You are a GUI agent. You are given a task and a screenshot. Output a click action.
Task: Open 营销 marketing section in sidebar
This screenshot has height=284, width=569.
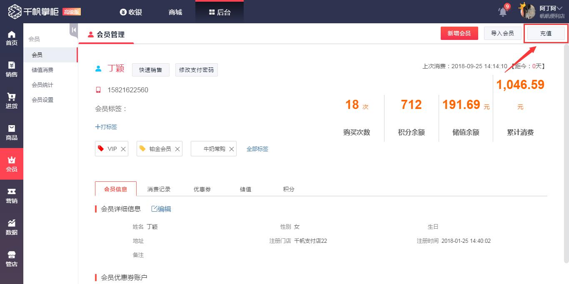[x=12, y=196]
